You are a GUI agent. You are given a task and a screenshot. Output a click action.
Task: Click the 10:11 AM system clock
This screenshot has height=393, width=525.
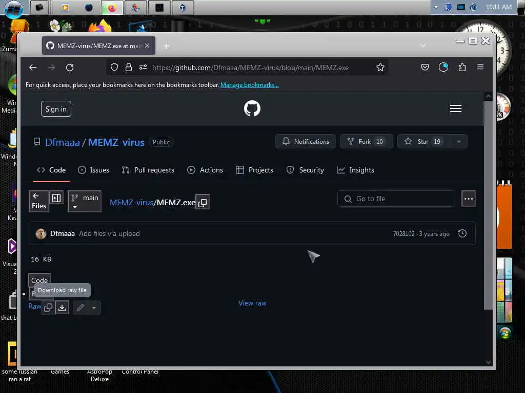tap(498, 7)
